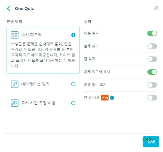Select the 즉시 피드백 radio button

coord(73,35)
